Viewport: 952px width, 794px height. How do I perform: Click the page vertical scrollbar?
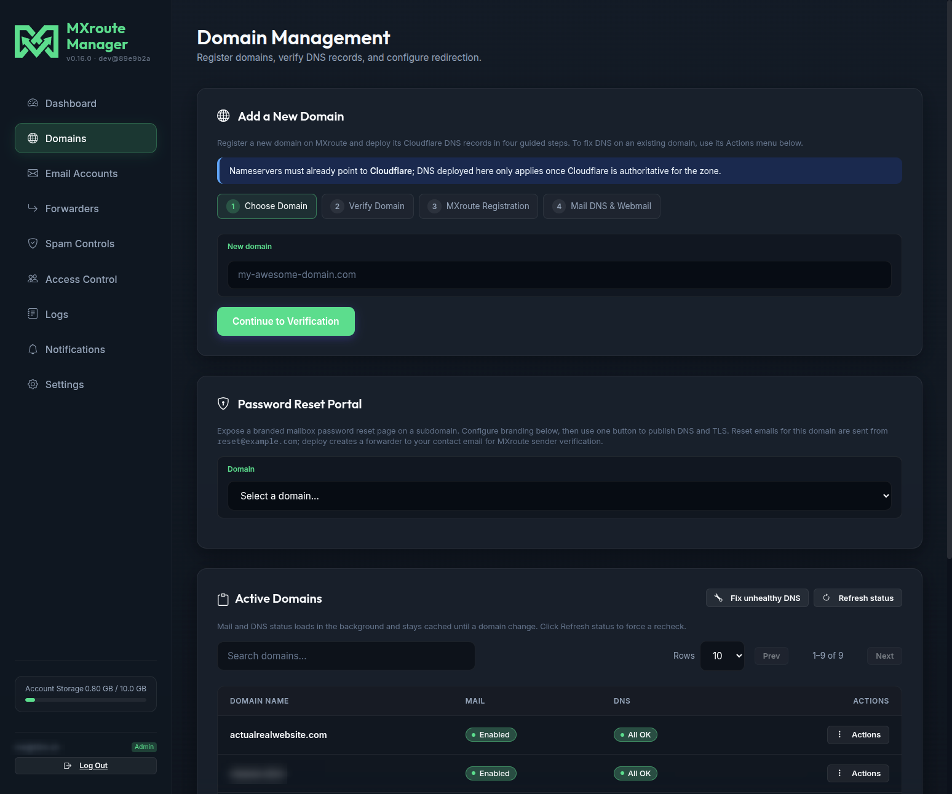pyautogui.click(x=949, y=280)
